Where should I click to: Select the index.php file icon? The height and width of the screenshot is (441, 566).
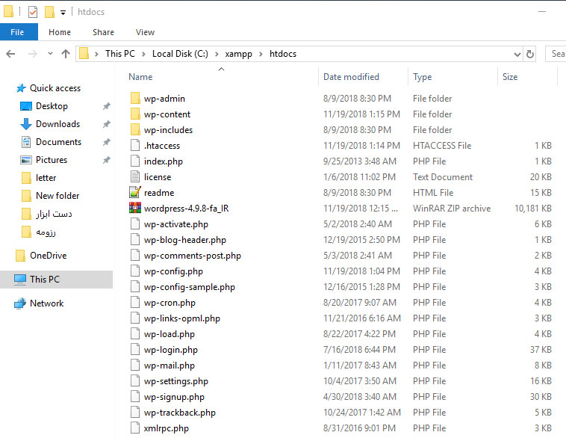click(135, 161)
